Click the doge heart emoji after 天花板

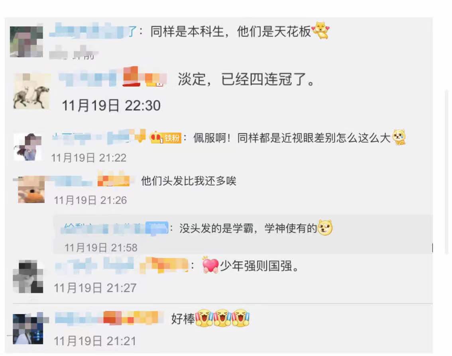point(320,30)
